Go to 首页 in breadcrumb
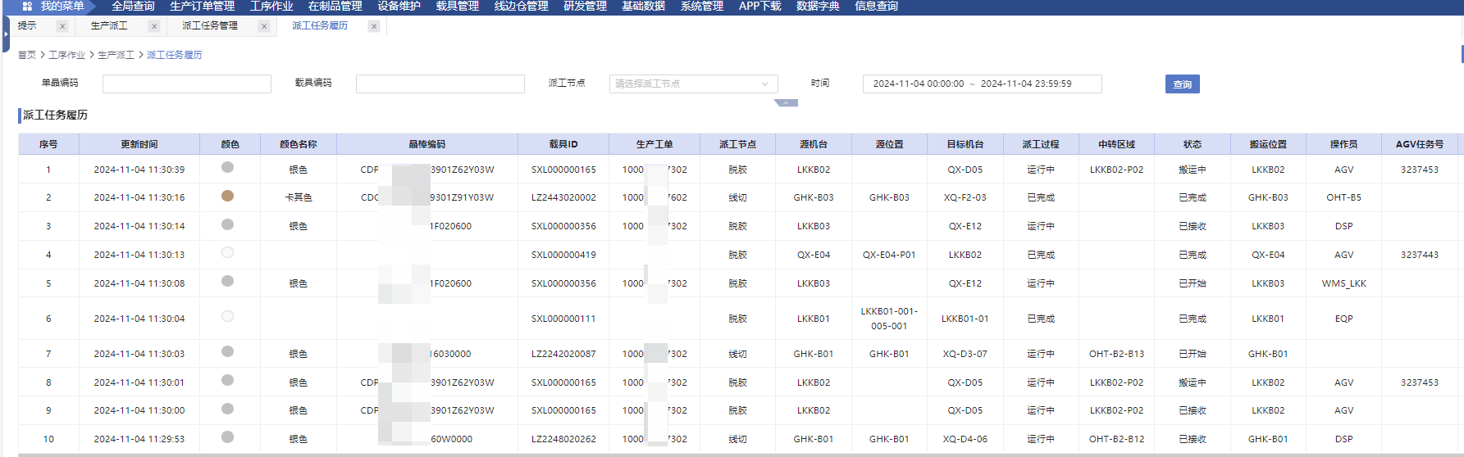 tap(27, 55)
